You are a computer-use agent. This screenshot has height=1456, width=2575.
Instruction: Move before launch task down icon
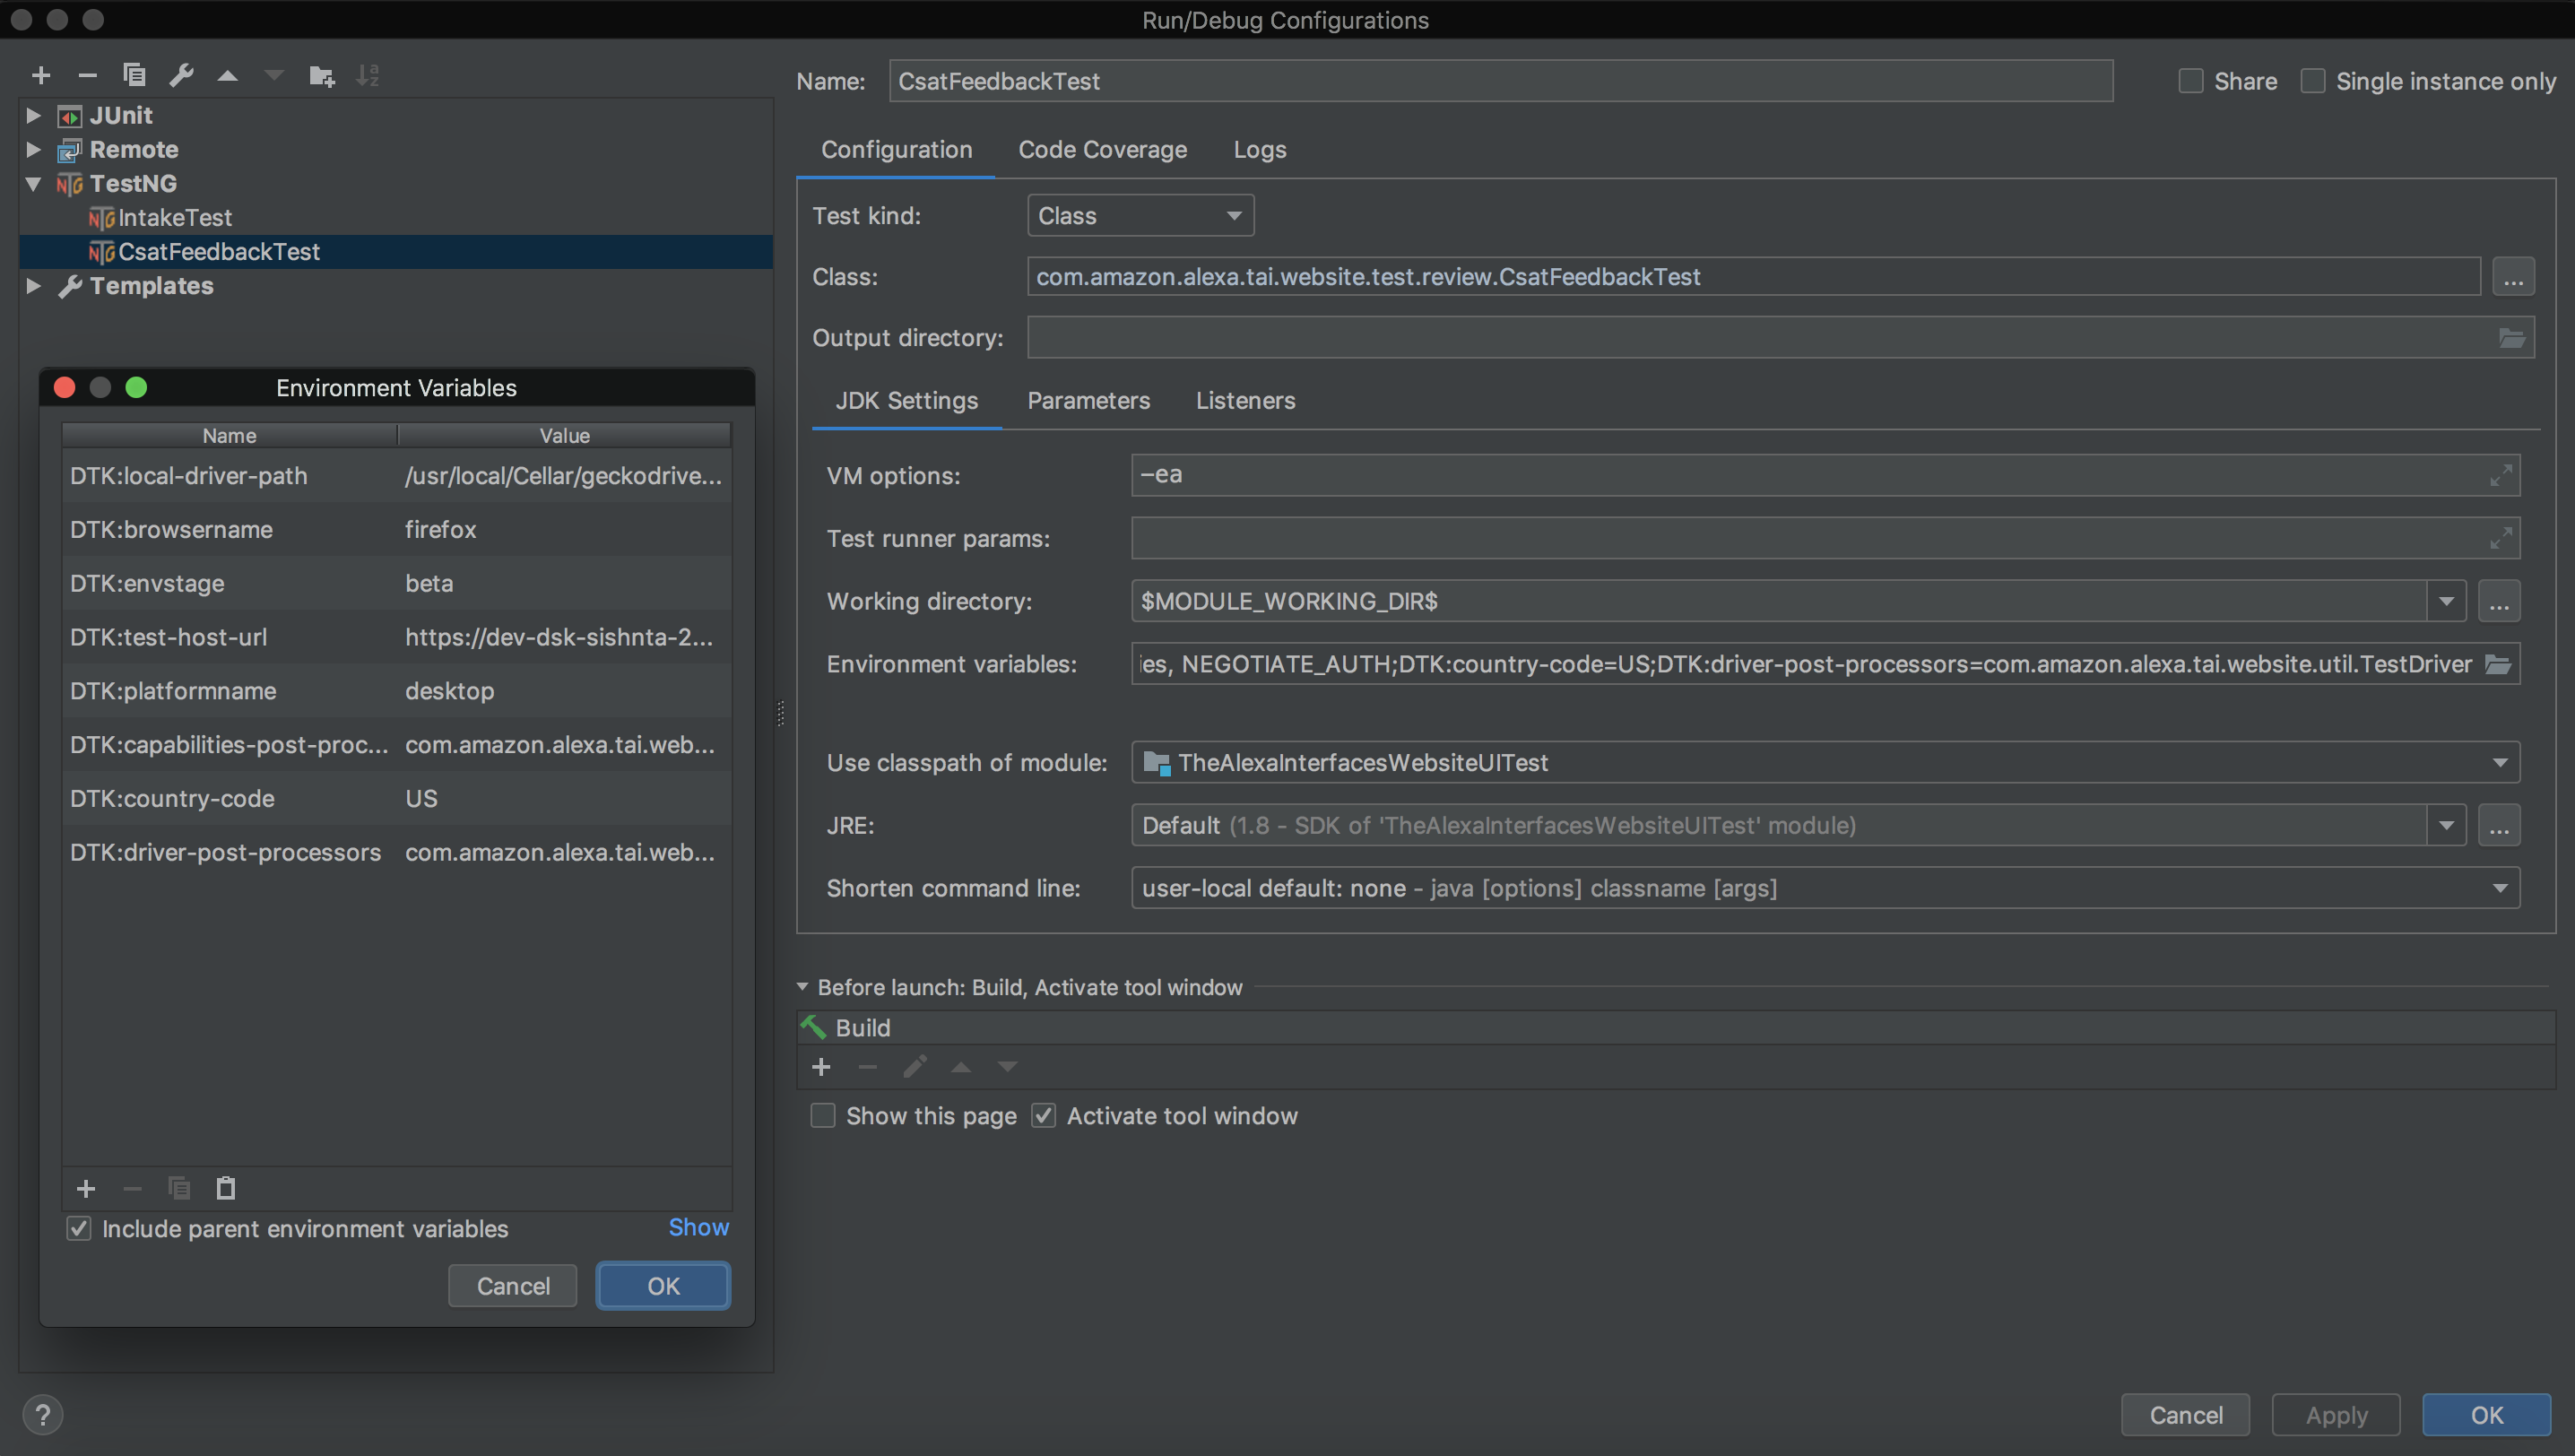pyautogui.click(x=1007, y=1067)
